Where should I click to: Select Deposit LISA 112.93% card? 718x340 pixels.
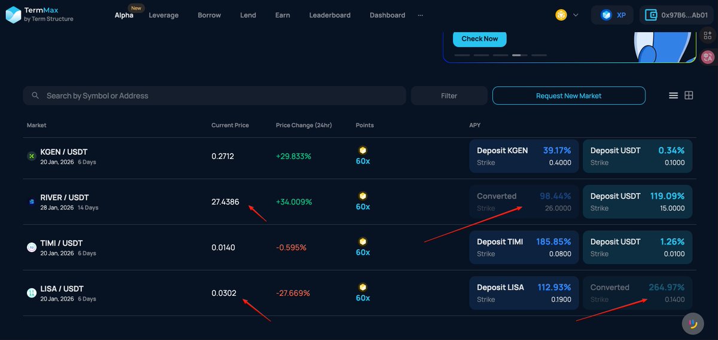click(x=524, y=293)
